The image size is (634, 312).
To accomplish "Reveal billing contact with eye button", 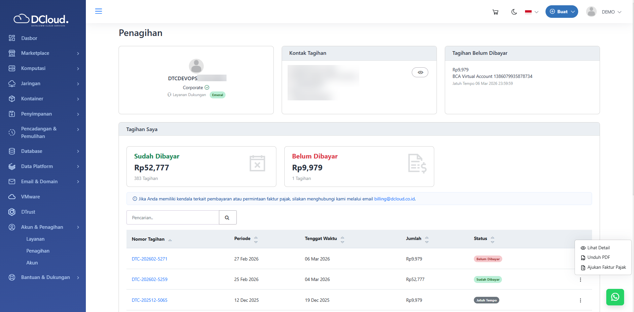I will click(420, 72).
